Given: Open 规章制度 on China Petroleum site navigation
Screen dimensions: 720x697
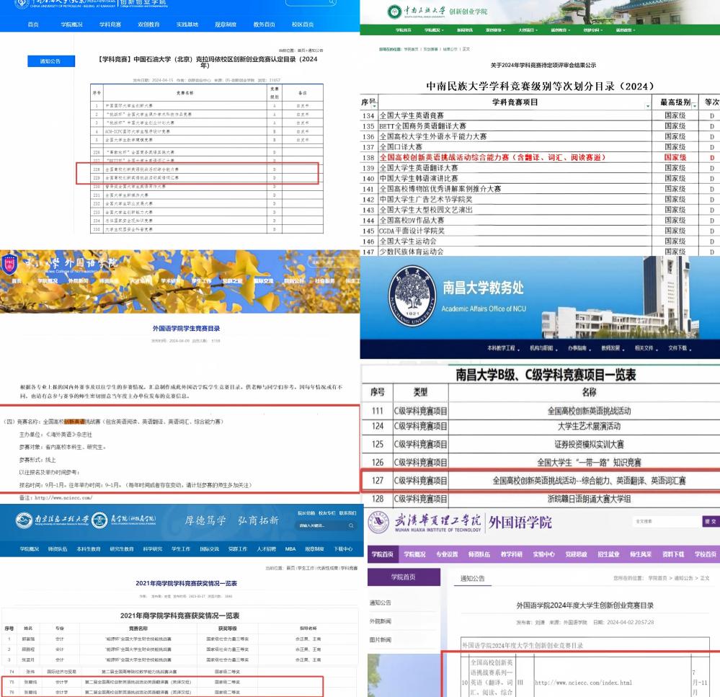Looking at the screenshot, I should click(226, 25).
